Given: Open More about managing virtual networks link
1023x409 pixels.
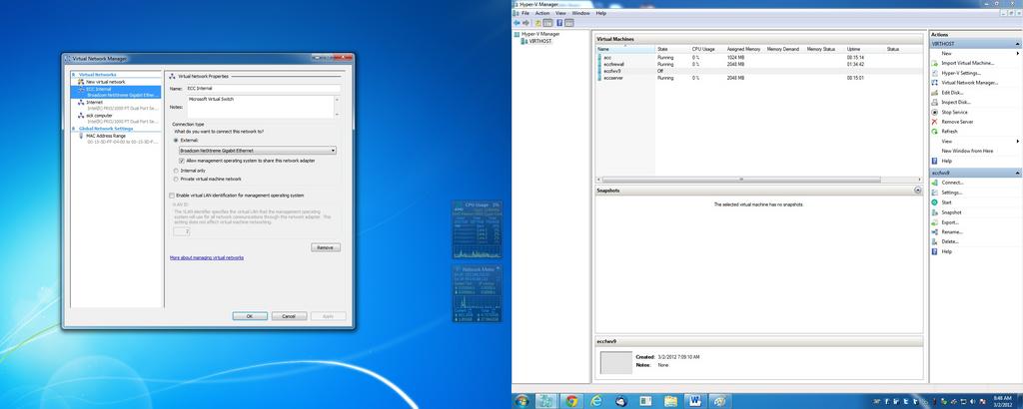Looking at the screenshot, I should pyautogui.click(x=206, y=257).
